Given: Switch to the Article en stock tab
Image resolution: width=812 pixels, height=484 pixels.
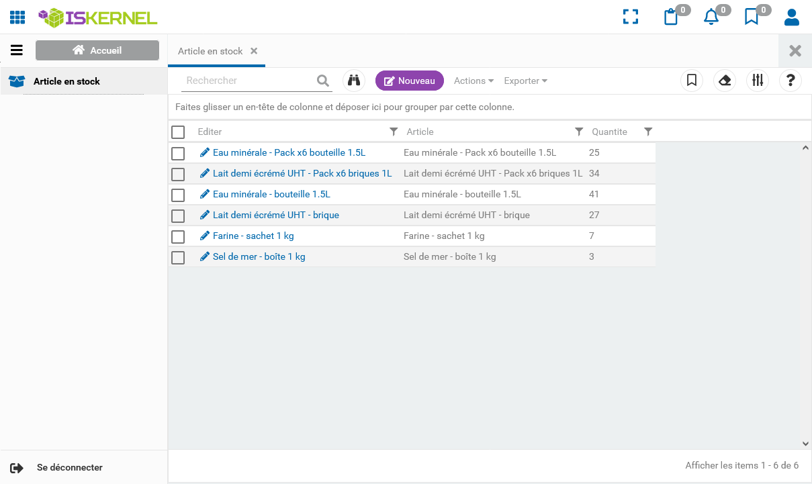Looking at the screenshot, I should (x=210, y=51).
